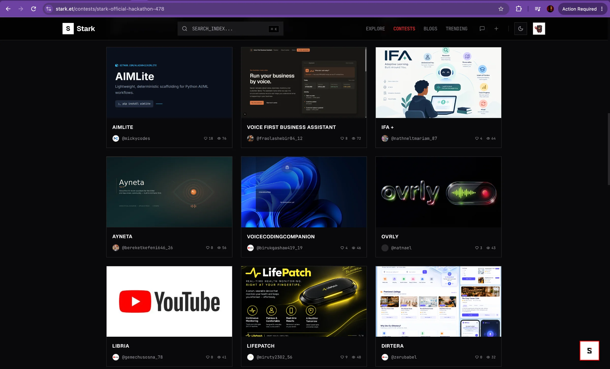Open the AYNETA project title
The height and width of the screenshot is (369, 610).
[x=122, y=237]
